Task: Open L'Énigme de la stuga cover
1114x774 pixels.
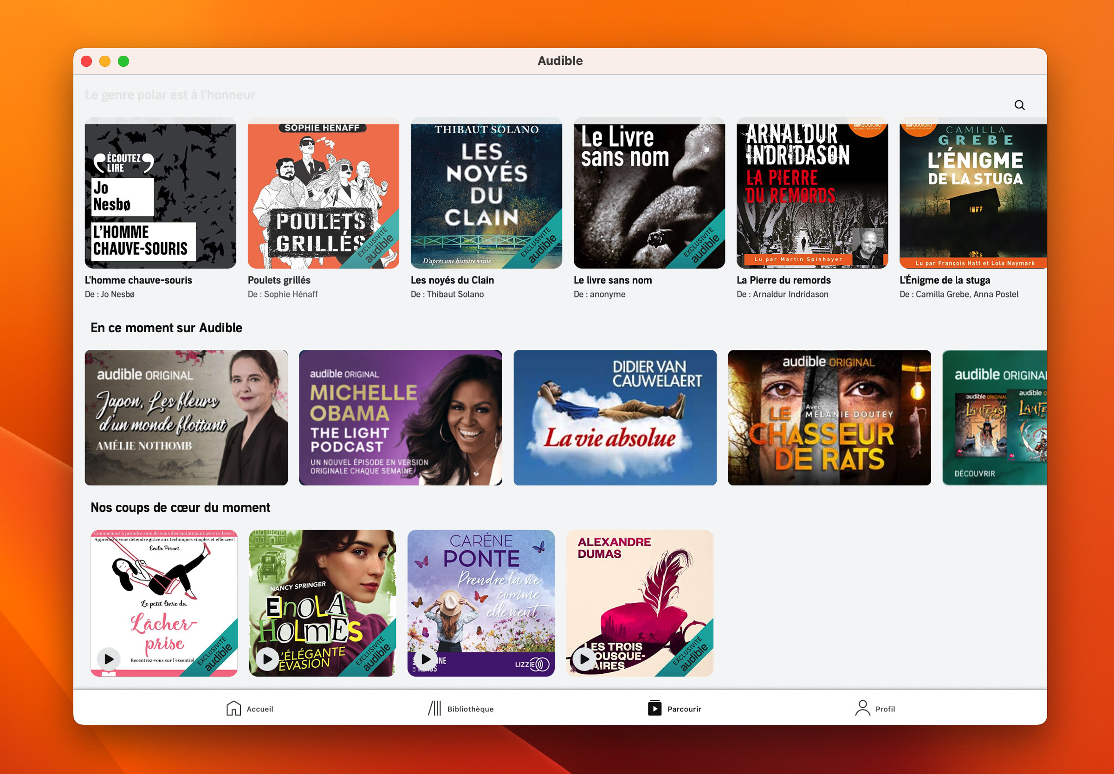Action: [x=974, y=194]
